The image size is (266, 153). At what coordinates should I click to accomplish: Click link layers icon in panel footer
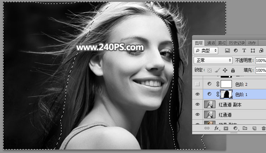tap(207, 128)
